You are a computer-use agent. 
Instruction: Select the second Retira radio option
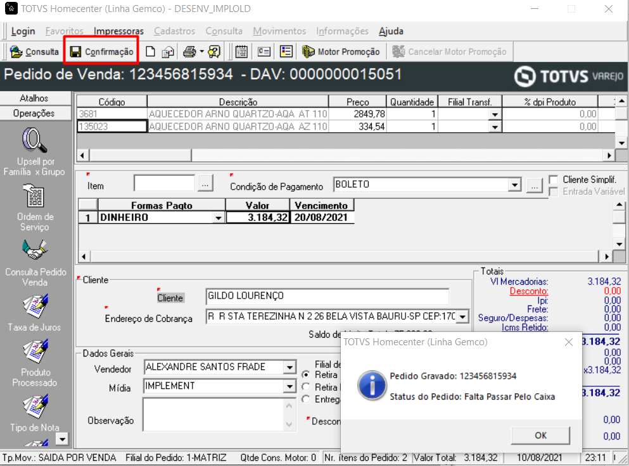click(x=306, y=387)
